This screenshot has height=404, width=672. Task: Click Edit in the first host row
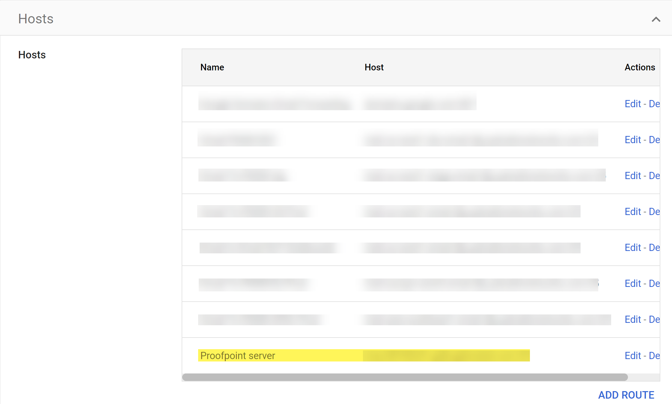(x=632, y=104)
